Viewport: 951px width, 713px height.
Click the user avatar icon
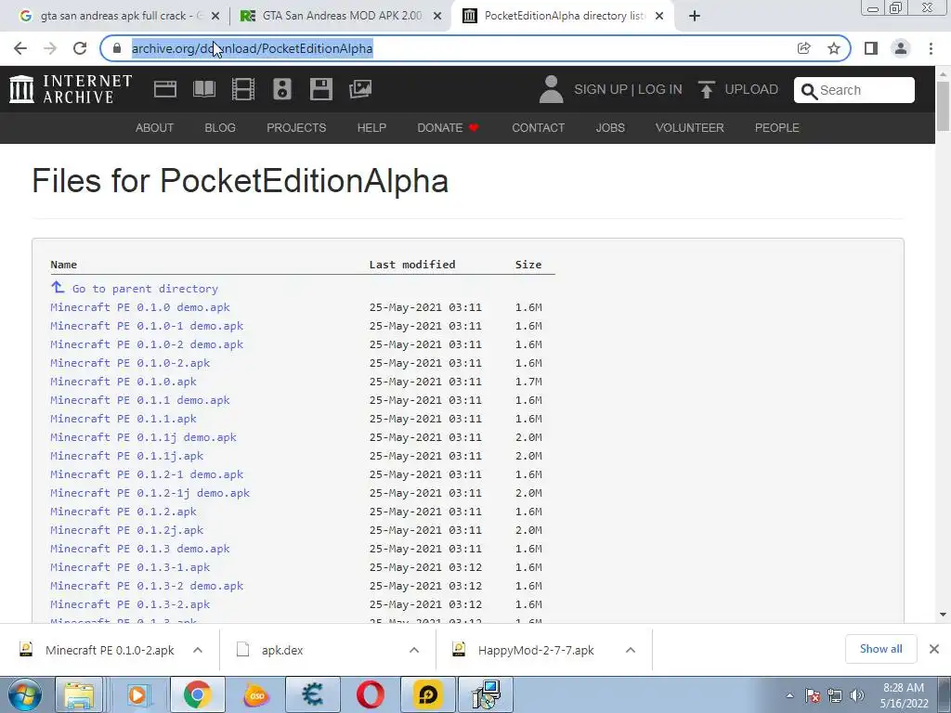[551, 89]
